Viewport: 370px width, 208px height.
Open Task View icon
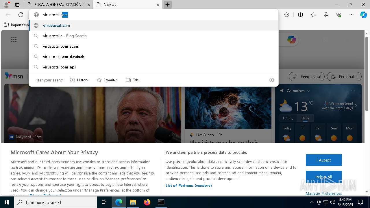click(x=104, y=202)
